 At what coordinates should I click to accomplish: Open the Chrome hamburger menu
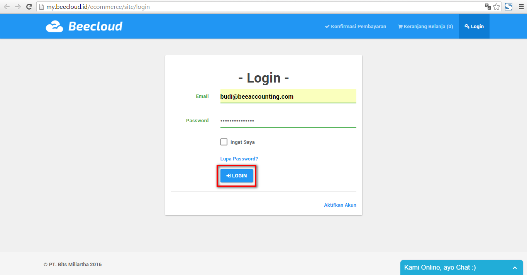tap(521, 7)
